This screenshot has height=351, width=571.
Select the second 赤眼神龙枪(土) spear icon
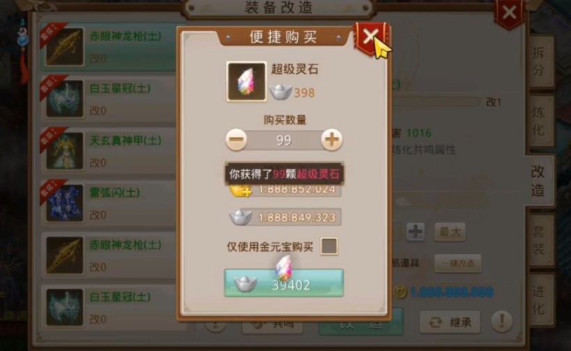(x=65, y=255)
